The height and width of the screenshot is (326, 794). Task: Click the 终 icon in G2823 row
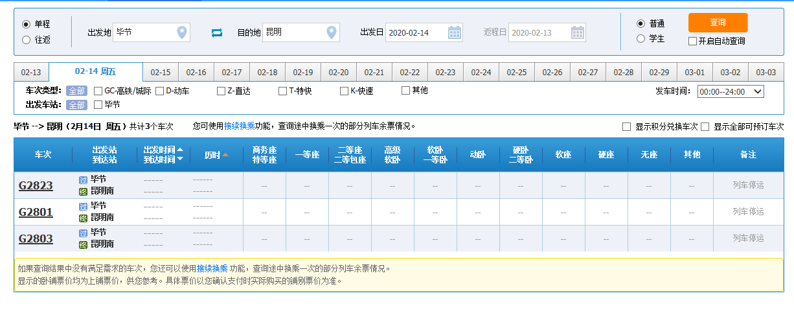[83, 191]
